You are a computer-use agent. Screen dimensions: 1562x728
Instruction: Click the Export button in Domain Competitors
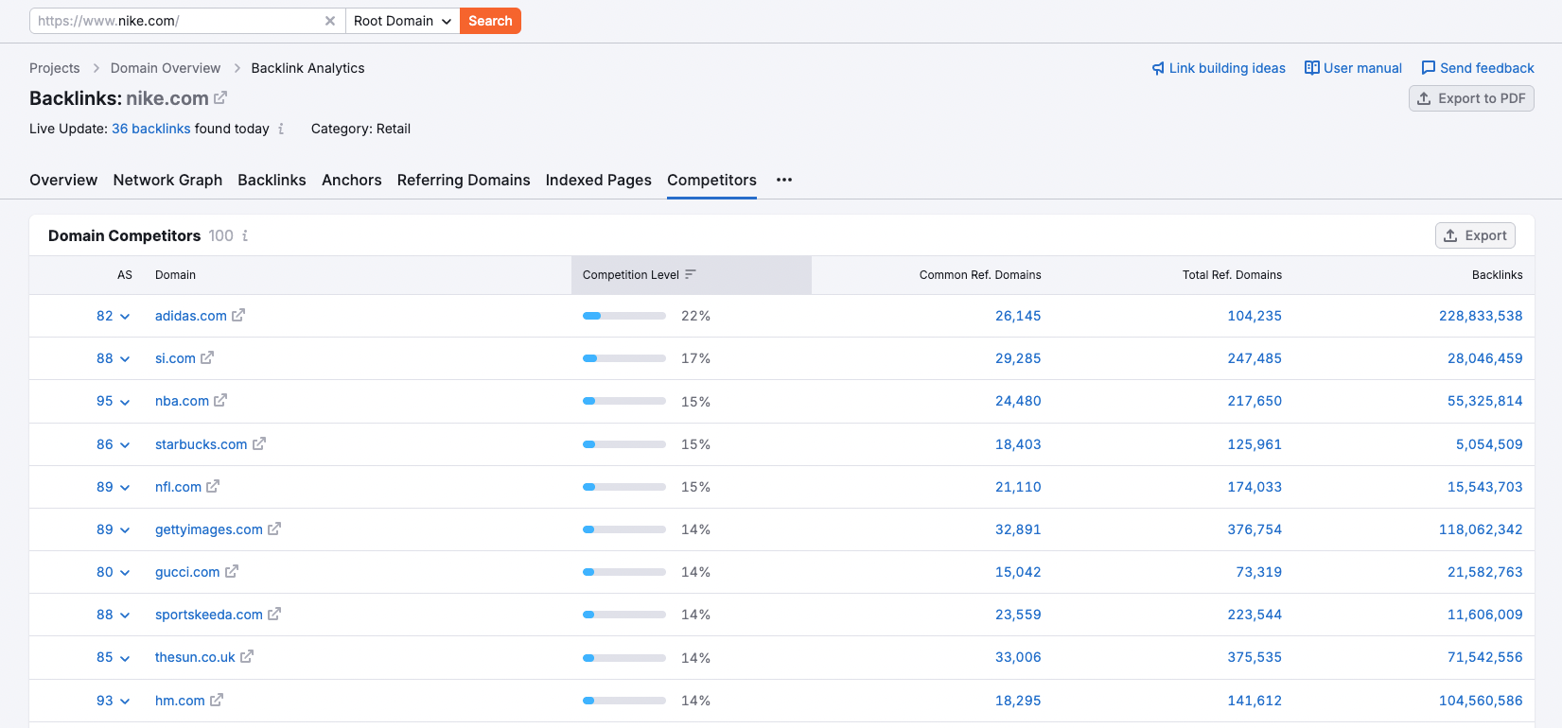[x=1475, y=235]
